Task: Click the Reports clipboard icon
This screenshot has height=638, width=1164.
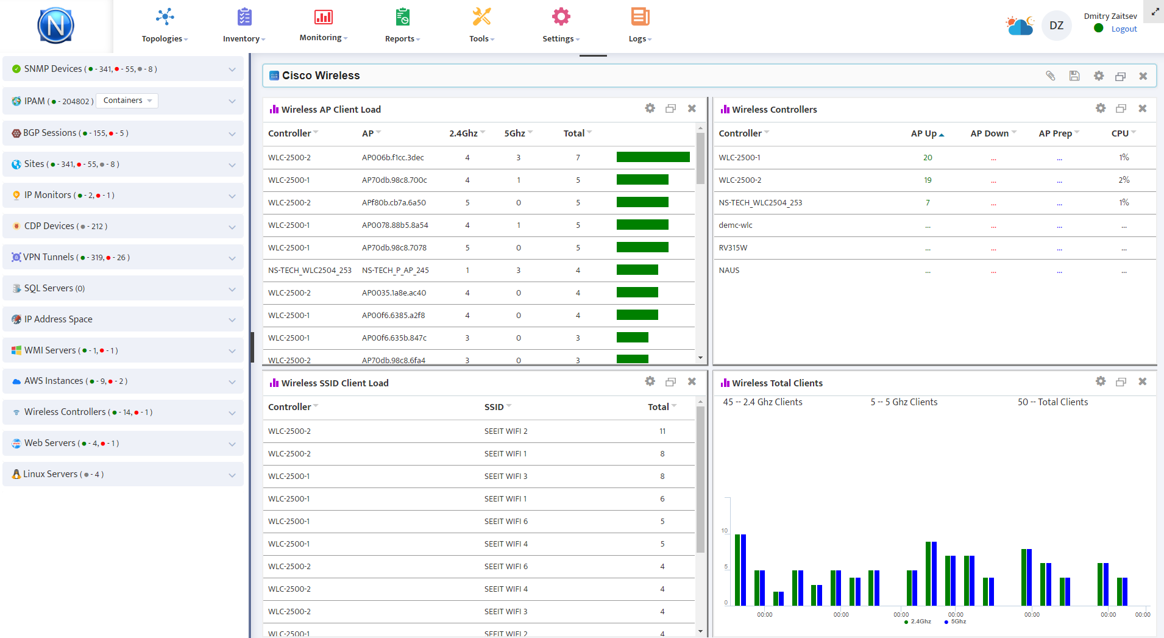Action: click(x=402, y=16)
